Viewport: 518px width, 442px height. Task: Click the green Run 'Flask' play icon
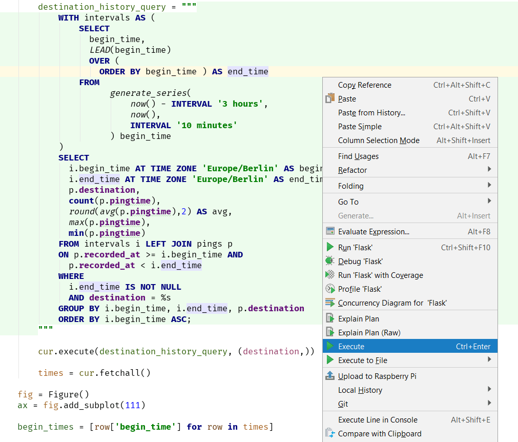pos(329,247)
